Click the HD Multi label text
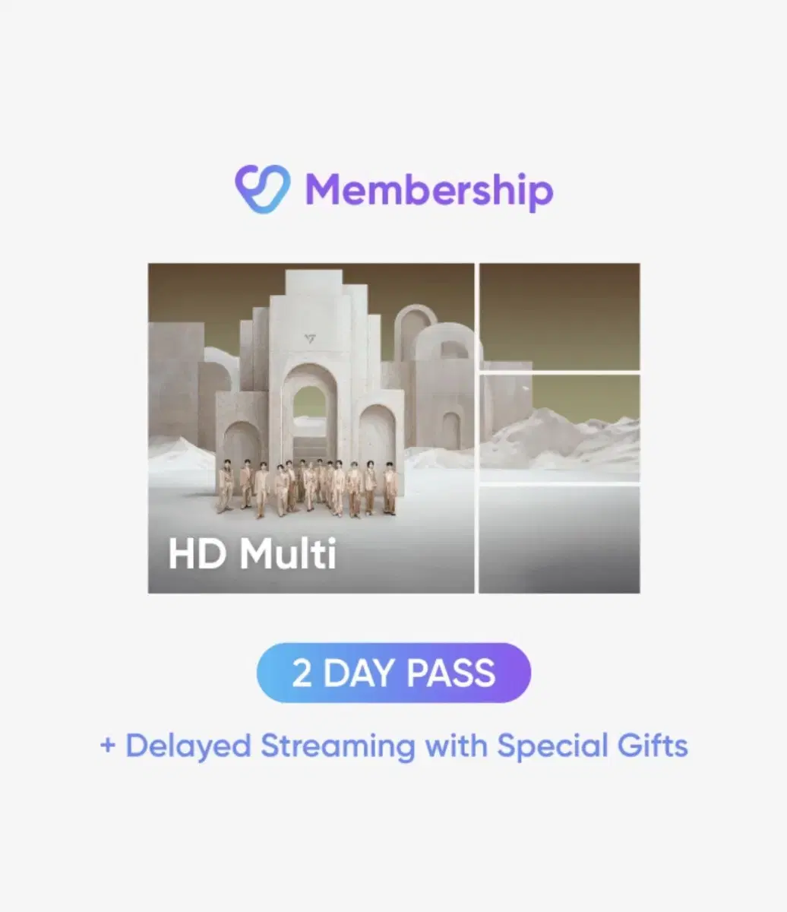The width and height of the screenshot is (787, 912). [x=252, y=555]
